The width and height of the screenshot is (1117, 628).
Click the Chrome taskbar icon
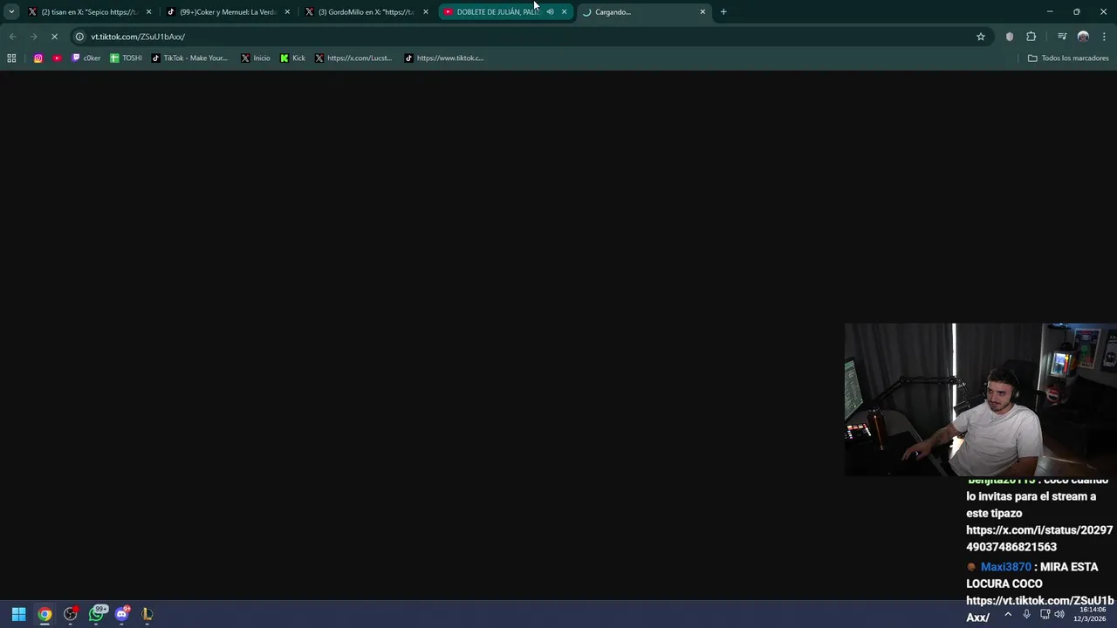(x=45, y=614)
